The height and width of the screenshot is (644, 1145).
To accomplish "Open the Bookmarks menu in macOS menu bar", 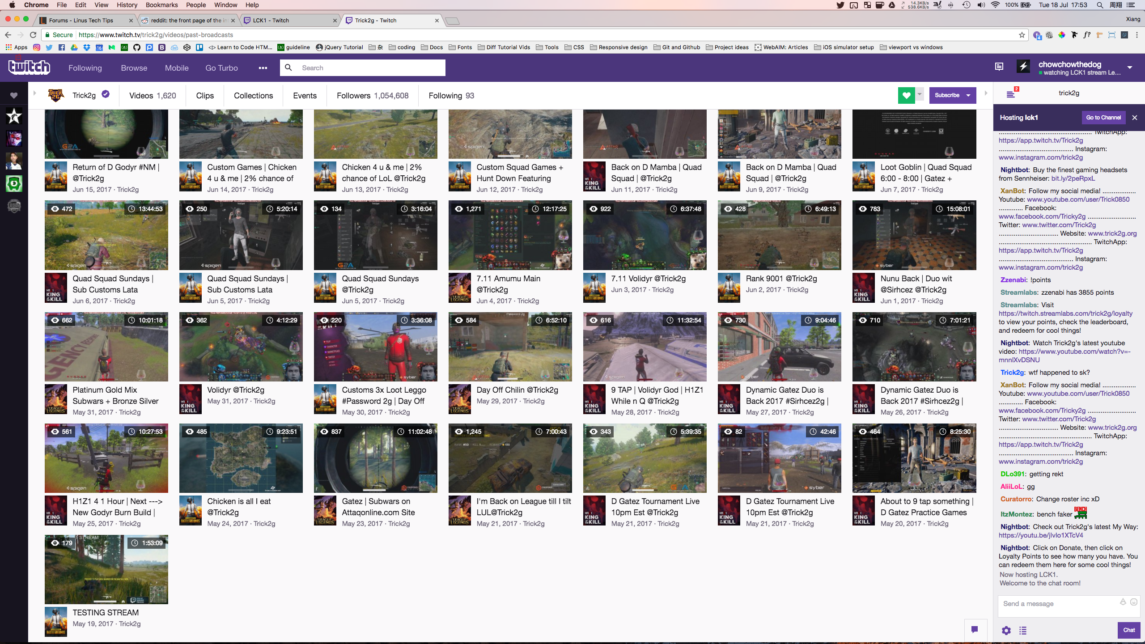I will [x=161, y=5].
